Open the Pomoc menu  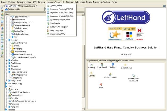[x=114, y=2]
